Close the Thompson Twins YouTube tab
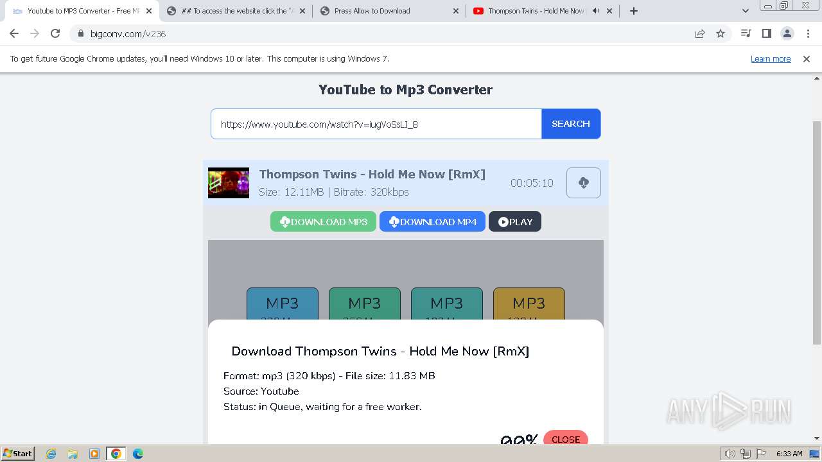 609,11
